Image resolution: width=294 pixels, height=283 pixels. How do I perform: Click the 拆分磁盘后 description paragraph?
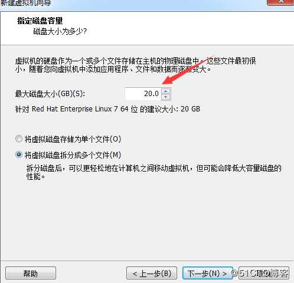(x=153, y=172)
